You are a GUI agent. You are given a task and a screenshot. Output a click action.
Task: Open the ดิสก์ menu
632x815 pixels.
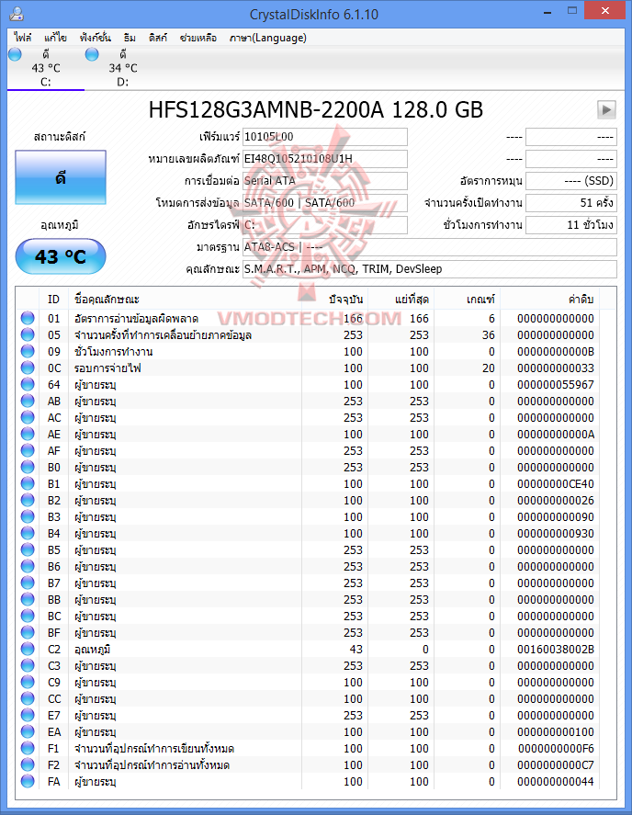click(157, 38)
